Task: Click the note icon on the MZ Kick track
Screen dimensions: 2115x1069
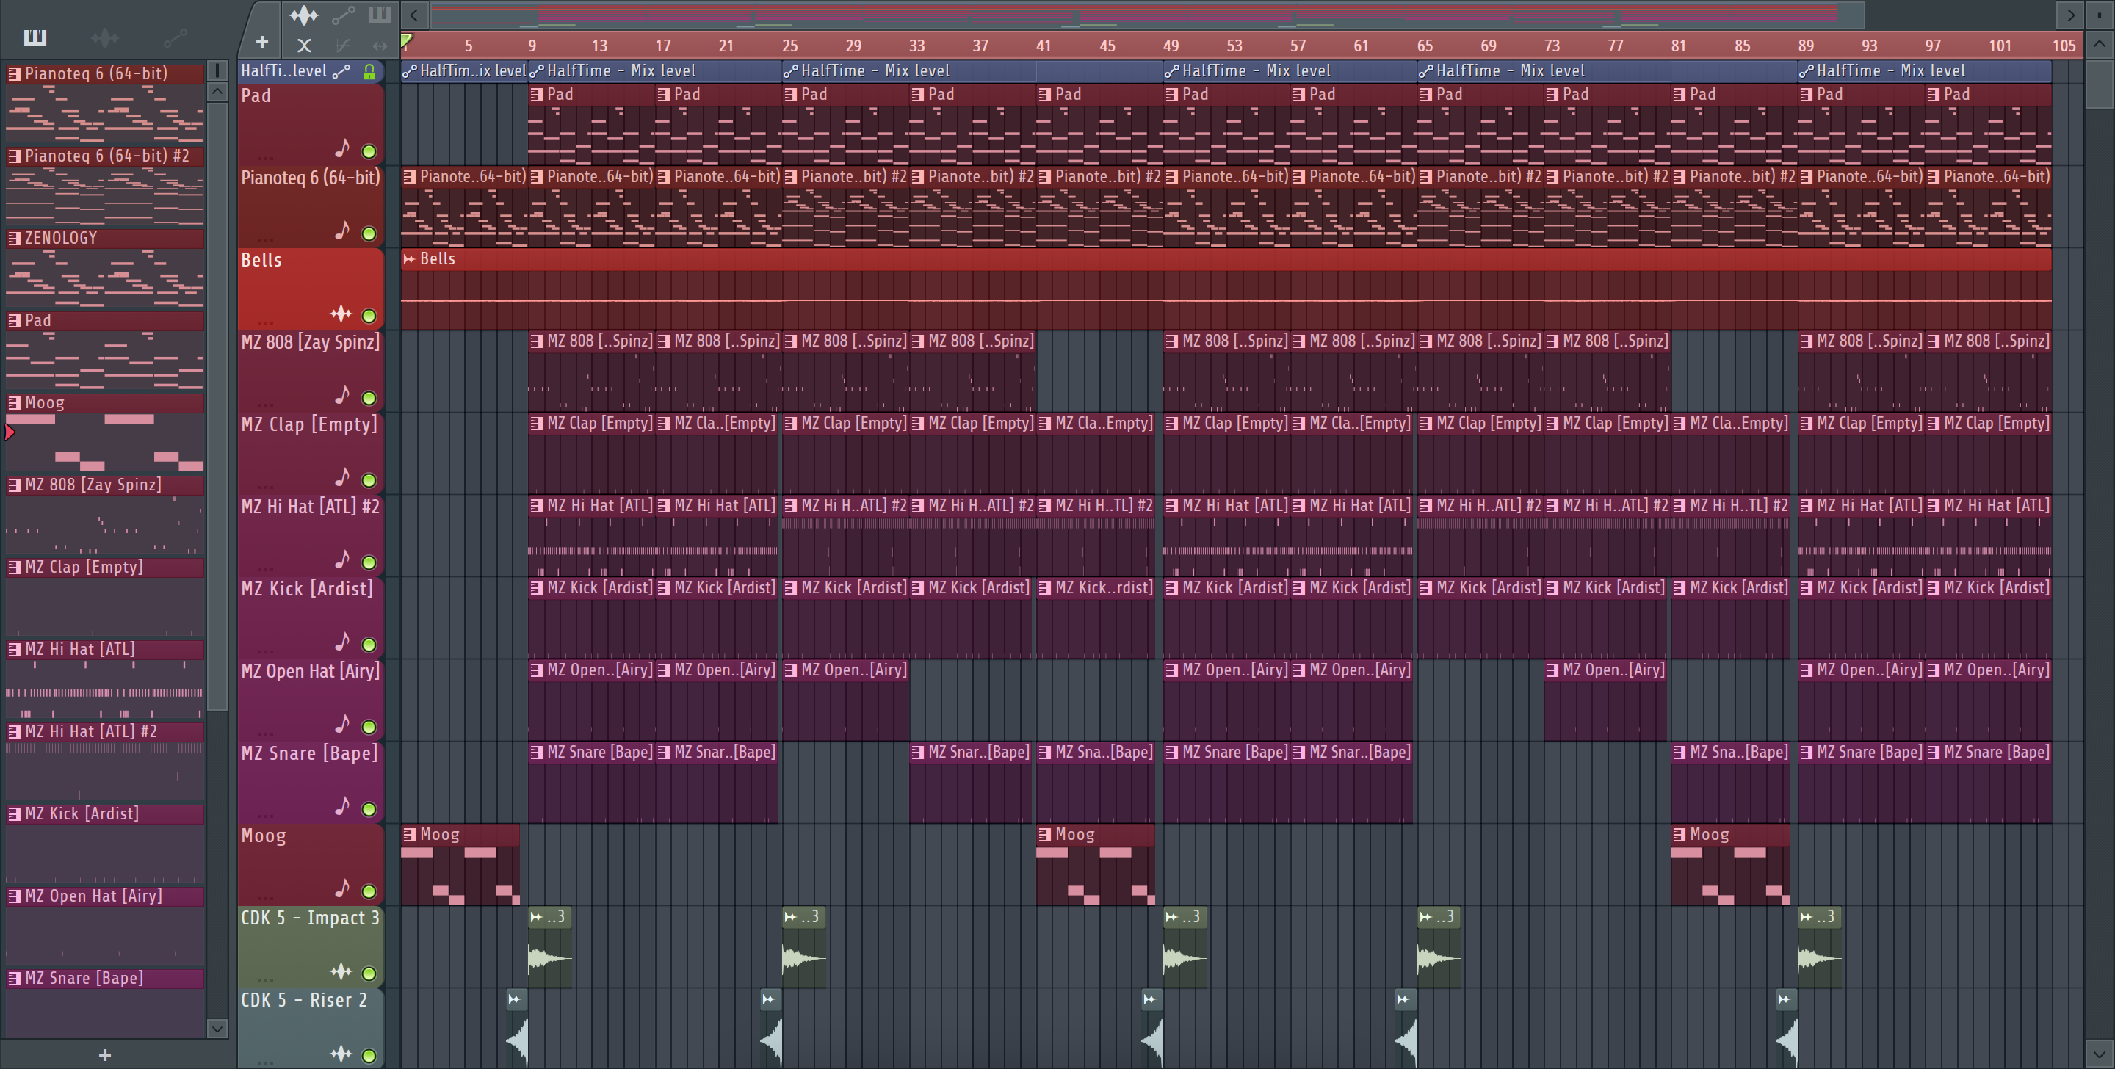Action: point(342,642)
